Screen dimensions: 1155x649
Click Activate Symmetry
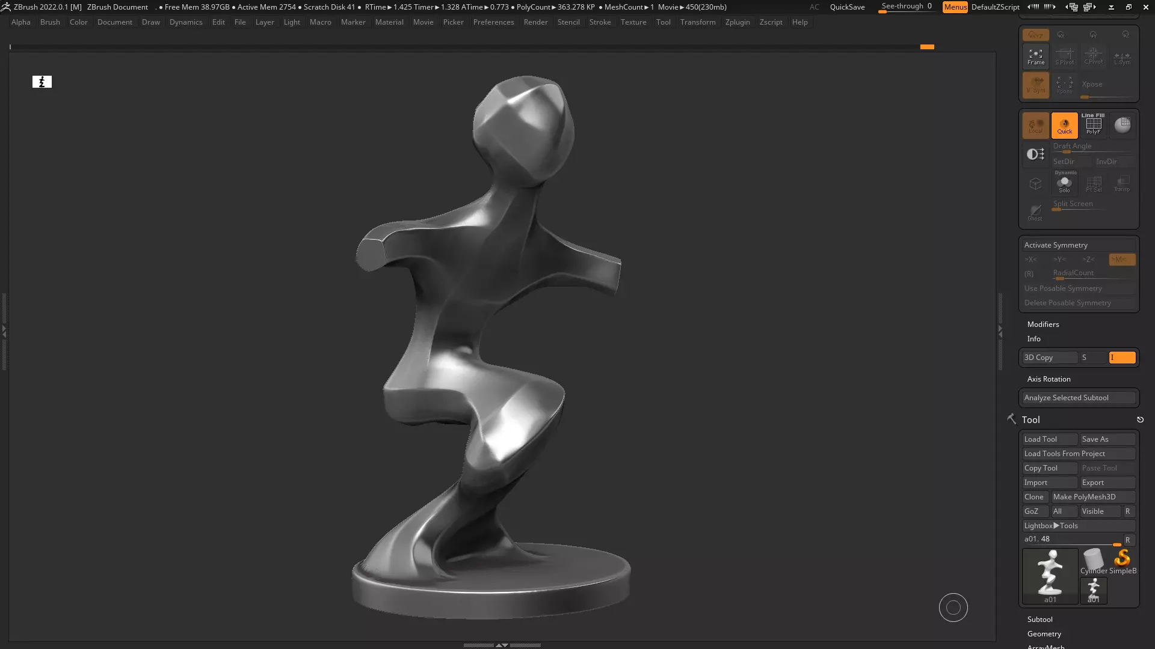(1079, 245)
